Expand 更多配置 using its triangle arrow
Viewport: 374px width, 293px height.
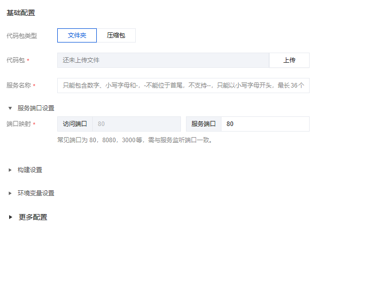click(x=10, y=217)
